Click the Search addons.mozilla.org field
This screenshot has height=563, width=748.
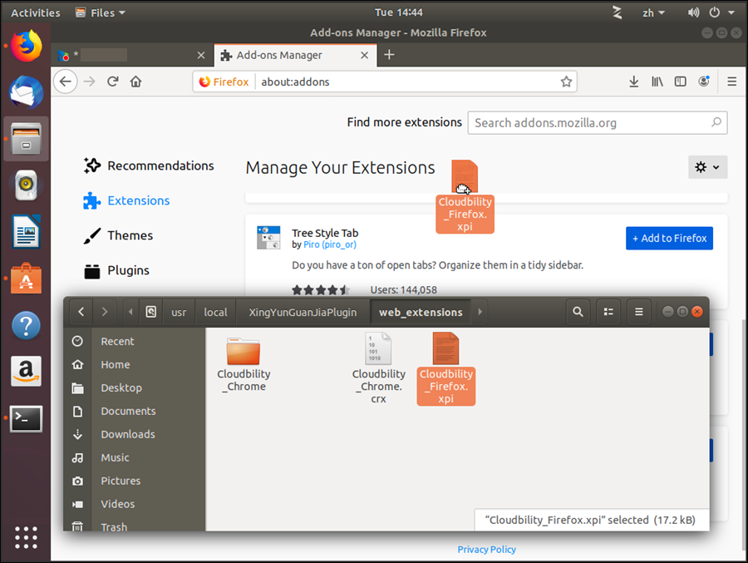590,123
